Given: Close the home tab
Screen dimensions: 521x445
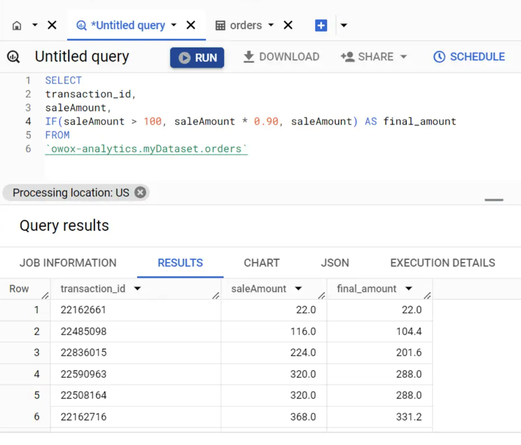Looking at the screenshot, I should point(52,25).
